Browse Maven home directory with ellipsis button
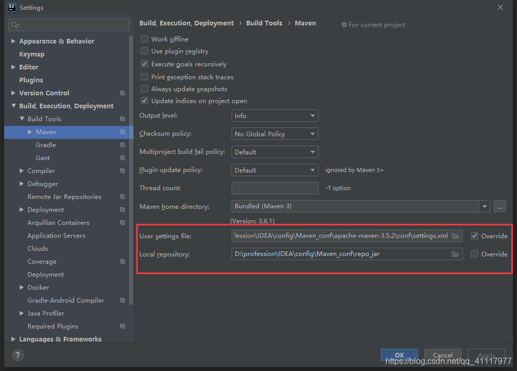Viewport: 517px width, 371px height. (x=500, y=206)
